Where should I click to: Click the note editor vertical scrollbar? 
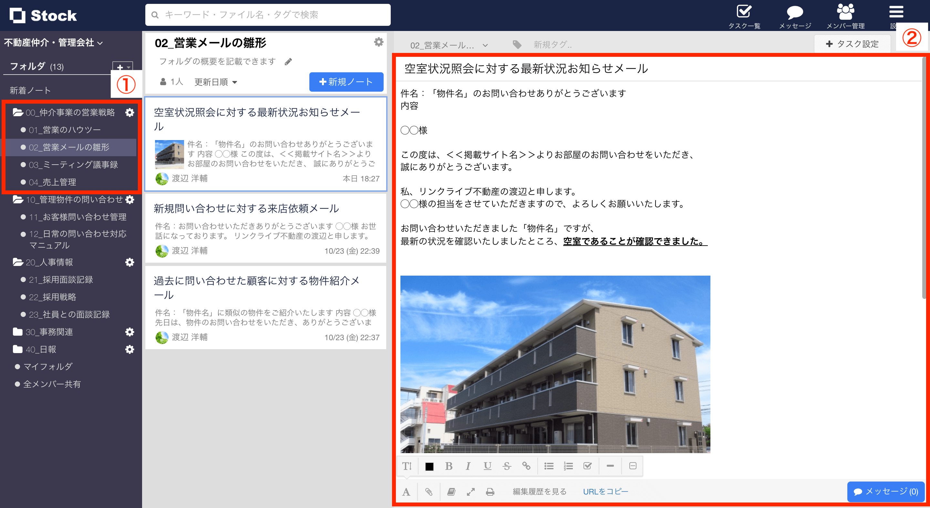[x=925, y=178]
